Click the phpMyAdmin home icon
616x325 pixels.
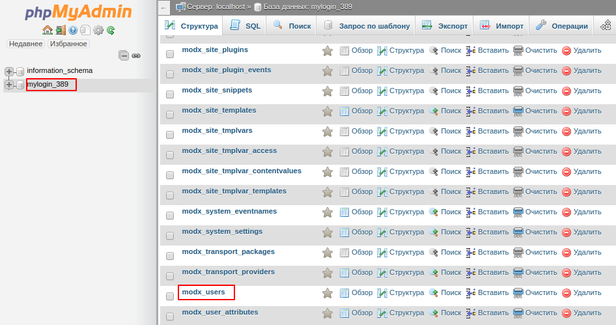tap(47, 30)
